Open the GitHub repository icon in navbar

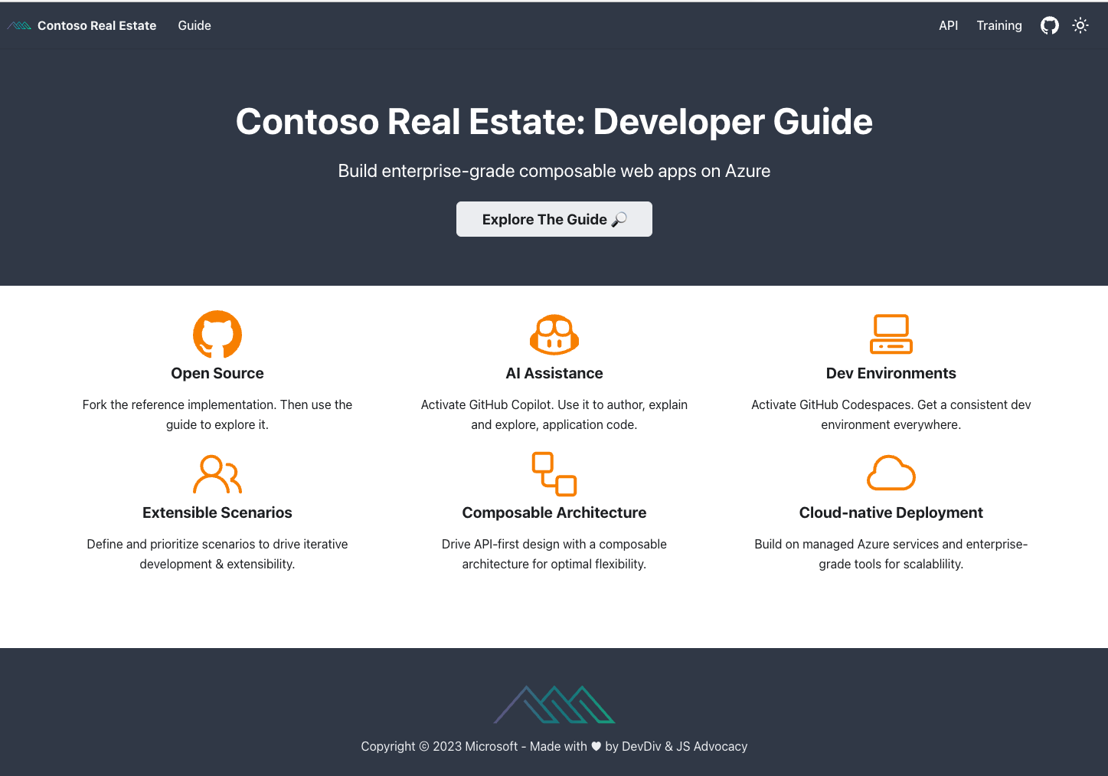point(1049,25)
